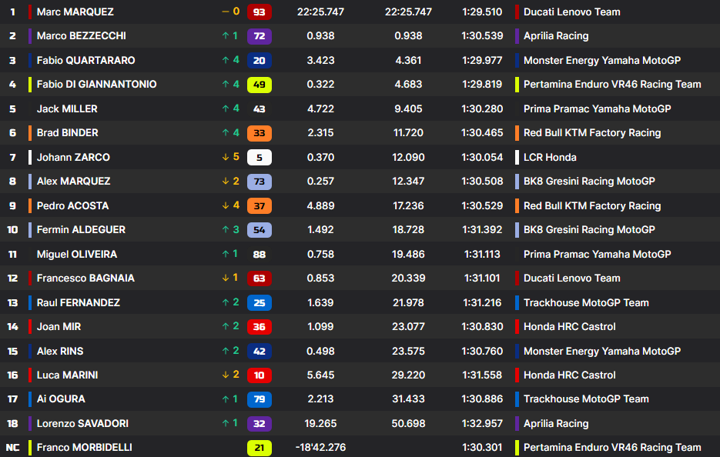The height and width of the screenshot is (457, 720).
Task: Select rider name Pedro ACOSTA
Action: (72, 206)
